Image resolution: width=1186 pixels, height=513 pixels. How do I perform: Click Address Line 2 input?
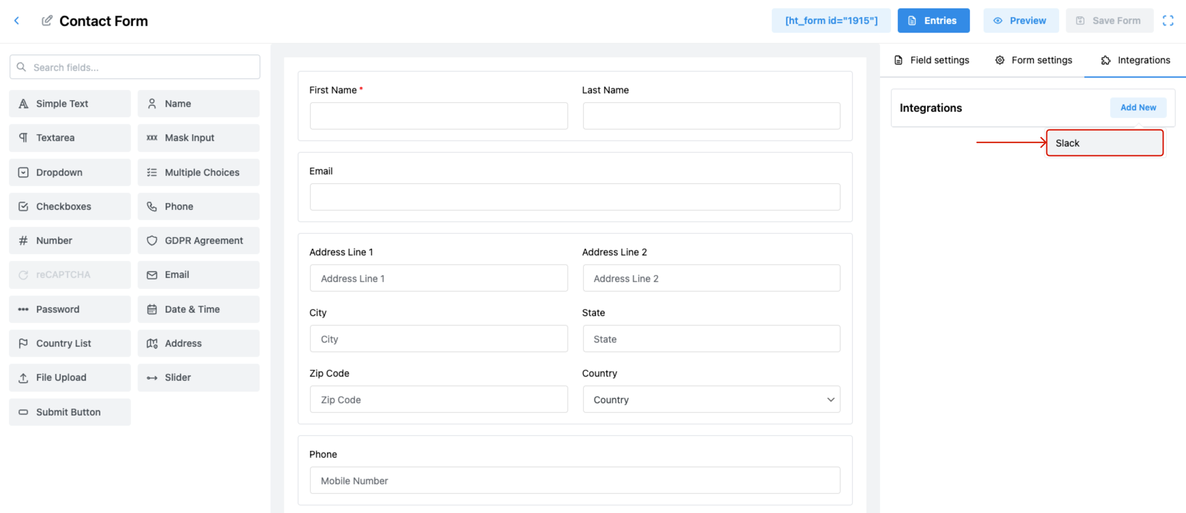pos(711,278)
